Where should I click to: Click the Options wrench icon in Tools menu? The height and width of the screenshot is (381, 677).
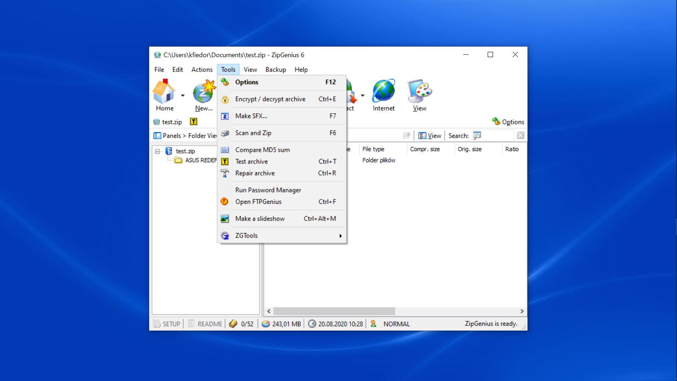click(x=225, y=82)
